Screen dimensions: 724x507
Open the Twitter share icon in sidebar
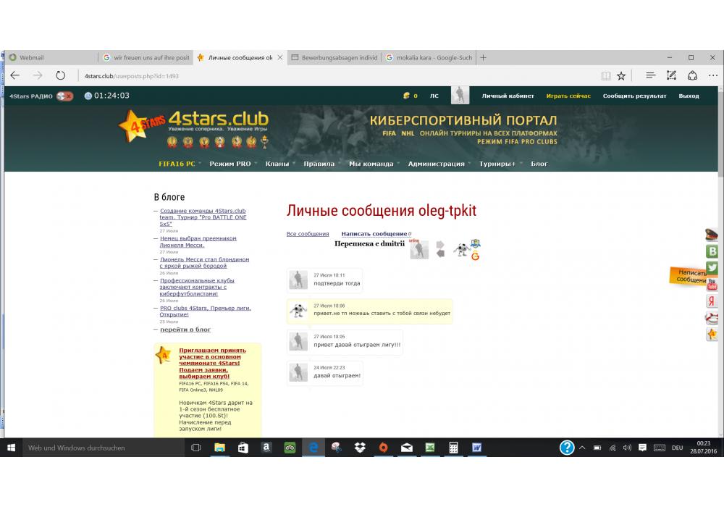click(x=712, y=267)
